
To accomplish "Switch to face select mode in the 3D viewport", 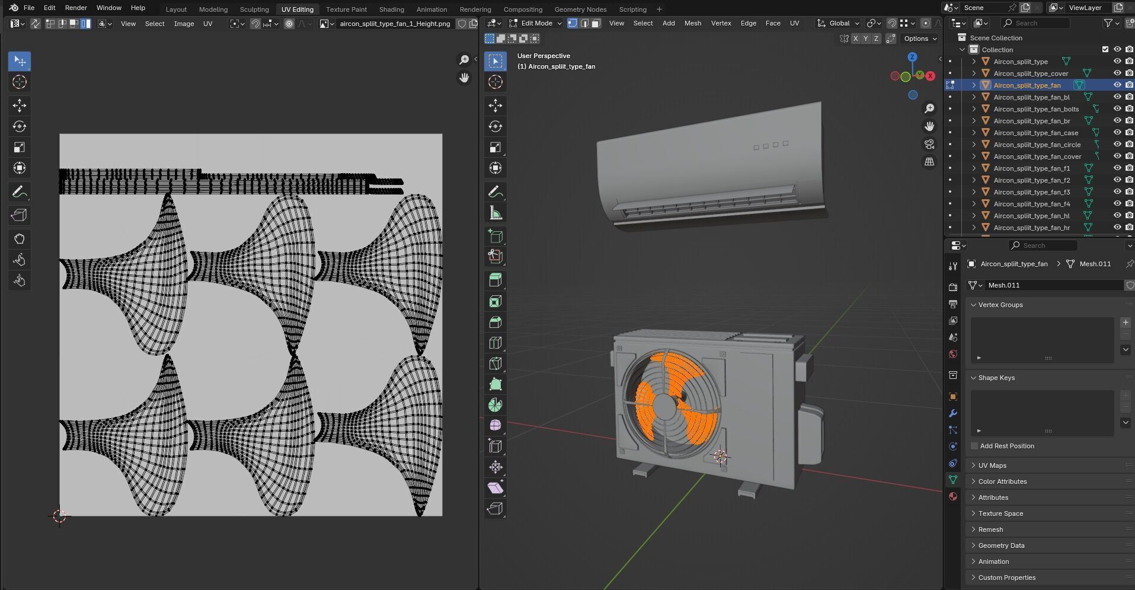I will [x=596, y=24].
